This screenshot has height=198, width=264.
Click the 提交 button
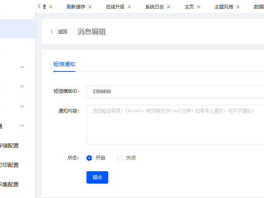[x=97, y=177]
